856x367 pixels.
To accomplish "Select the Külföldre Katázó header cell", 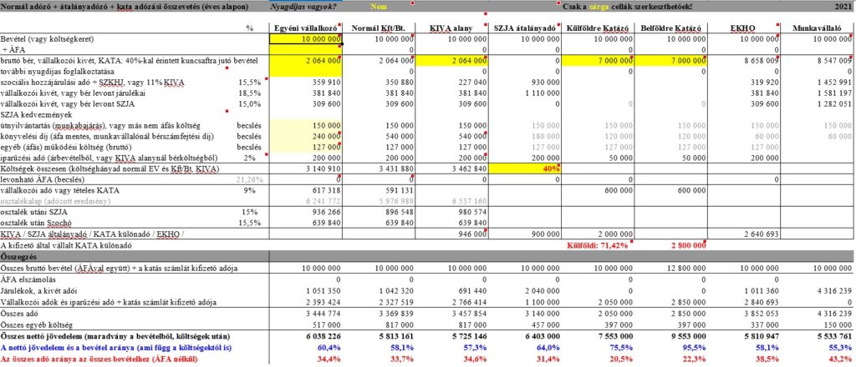I will [x=597, y=28].
